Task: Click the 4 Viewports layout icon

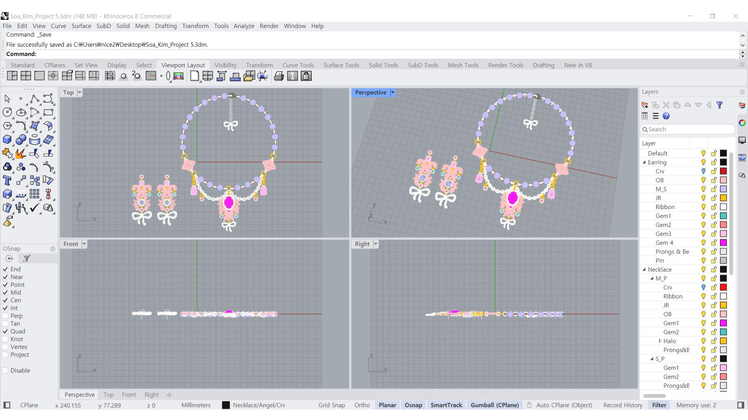Action: point(26,76)
